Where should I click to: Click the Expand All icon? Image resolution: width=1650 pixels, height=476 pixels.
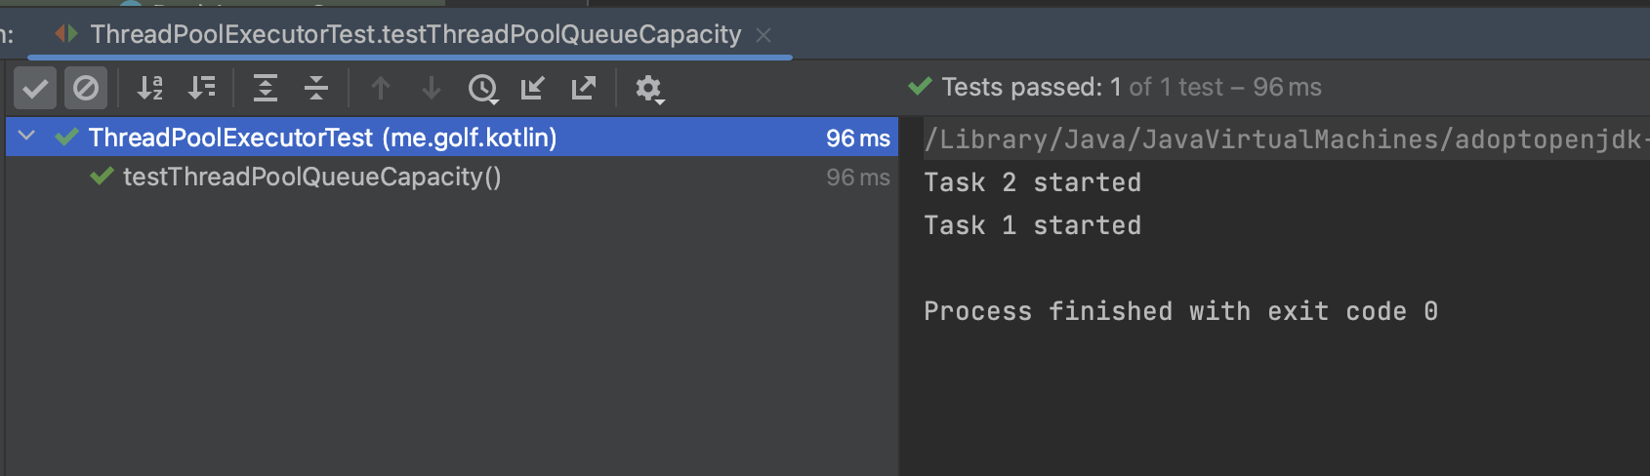tap(266, 89)
